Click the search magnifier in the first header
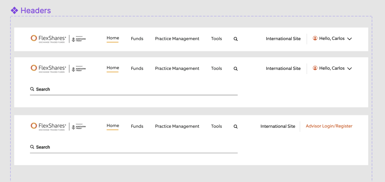385x182 pixels. point(236,39)
